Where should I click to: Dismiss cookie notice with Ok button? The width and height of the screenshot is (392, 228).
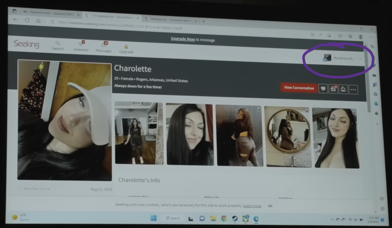(x=270, y=206)
